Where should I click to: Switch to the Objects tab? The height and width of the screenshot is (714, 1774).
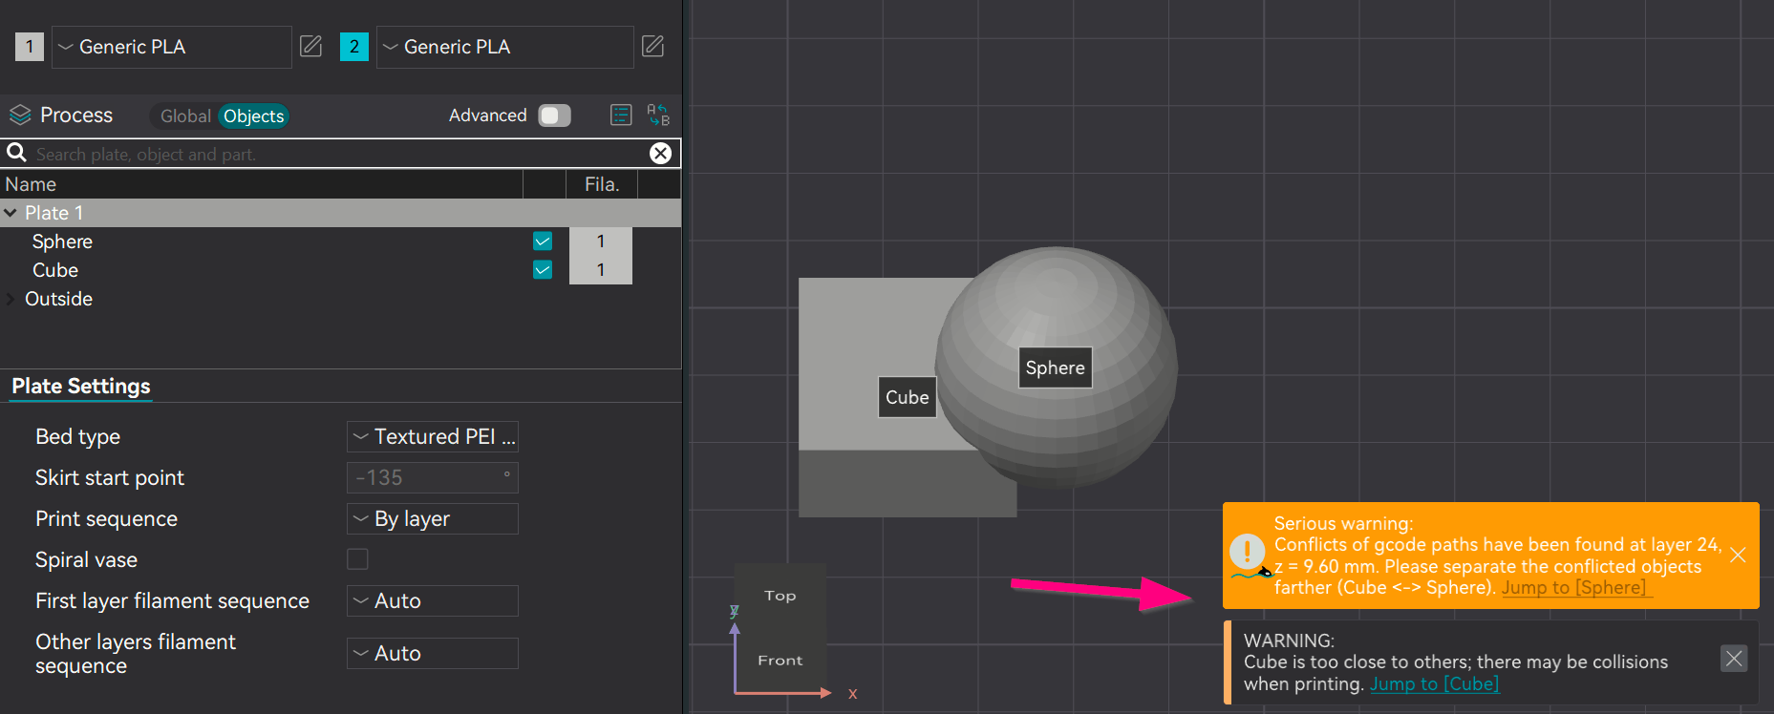(x=253, y=115)
